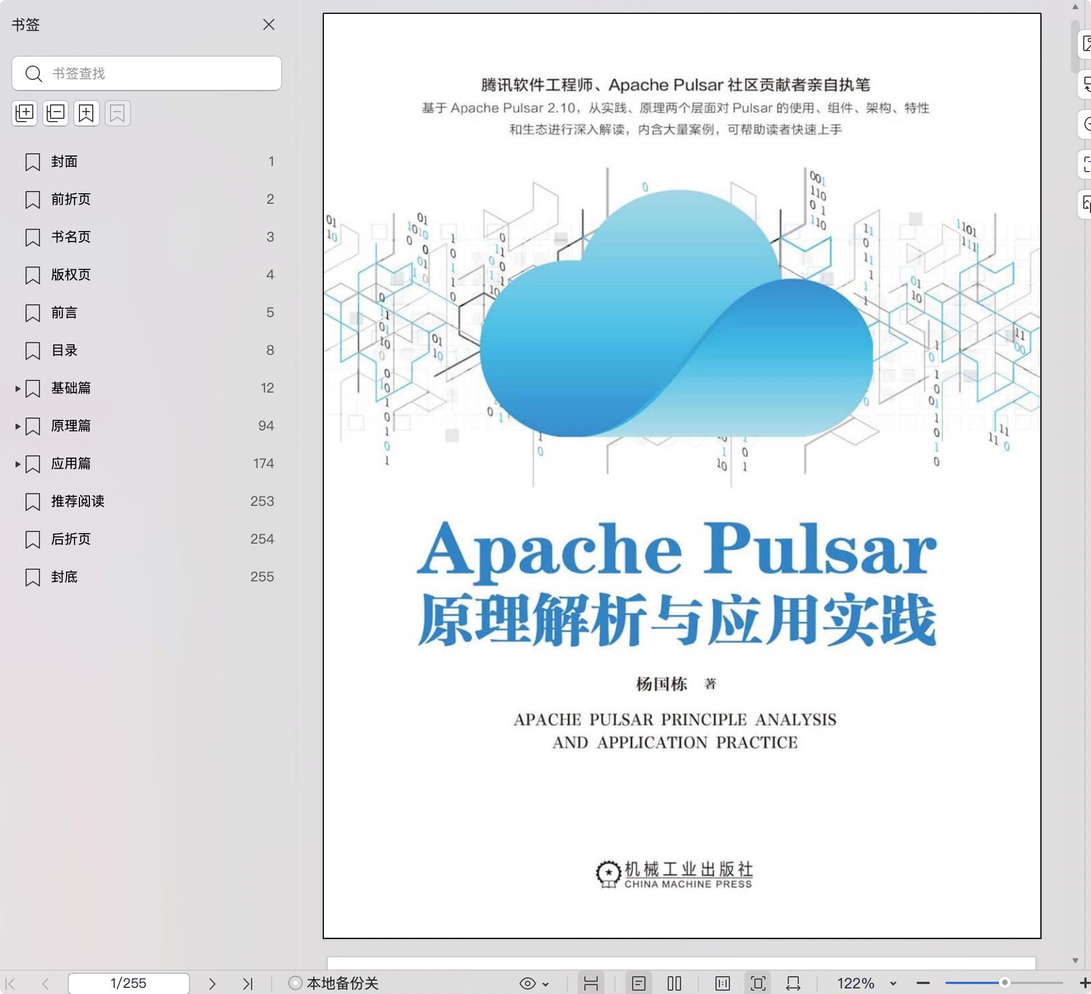Go to the previous page

click(46, 983)
